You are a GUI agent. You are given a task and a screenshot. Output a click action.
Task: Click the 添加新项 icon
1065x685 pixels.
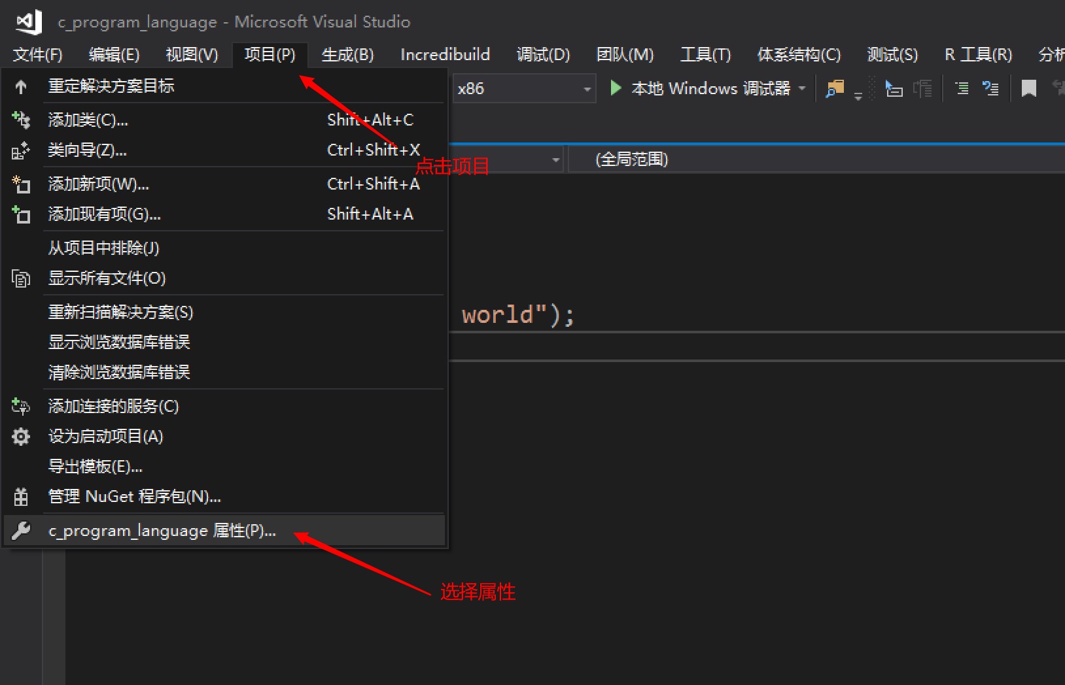pyautogui.click(x=21, y=184)
